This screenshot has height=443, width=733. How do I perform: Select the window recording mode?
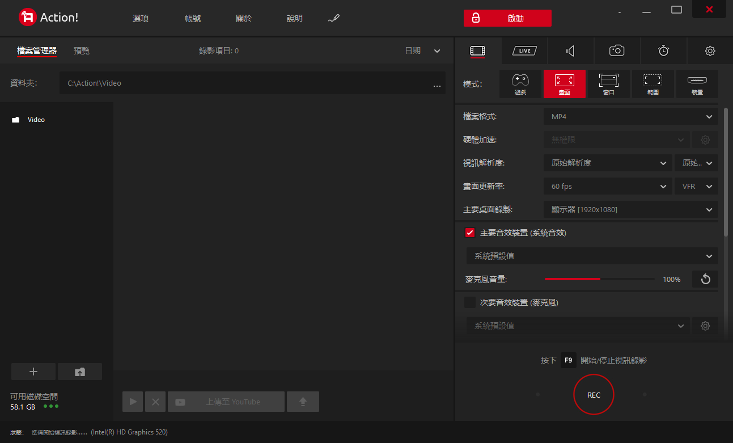[609, 84]
